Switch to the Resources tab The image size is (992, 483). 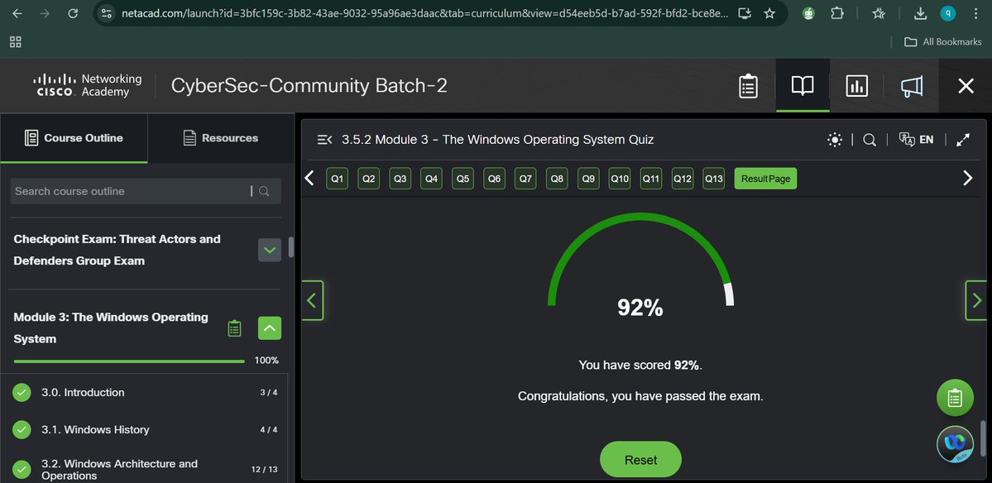coord(220,138)
